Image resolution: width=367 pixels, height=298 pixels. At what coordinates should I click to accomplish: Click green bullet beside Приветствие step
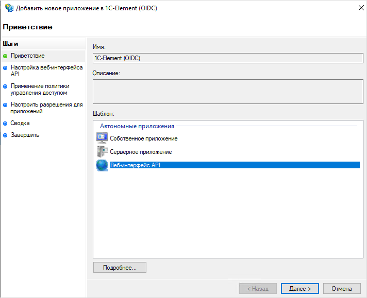coord(5,56)
